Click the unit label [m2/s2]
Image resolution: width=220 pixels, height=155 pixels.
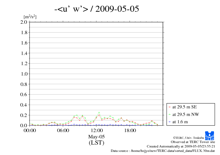[x=30, y=17]
